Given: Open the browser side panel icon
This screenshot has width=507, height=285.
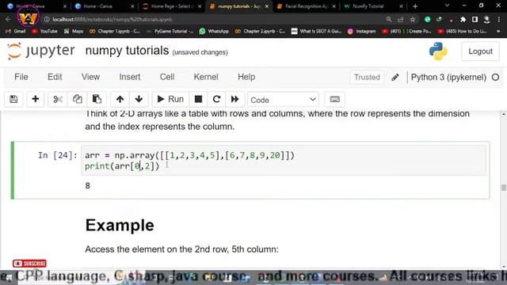Looking at the screenshot, I should [x=475, y=19].
